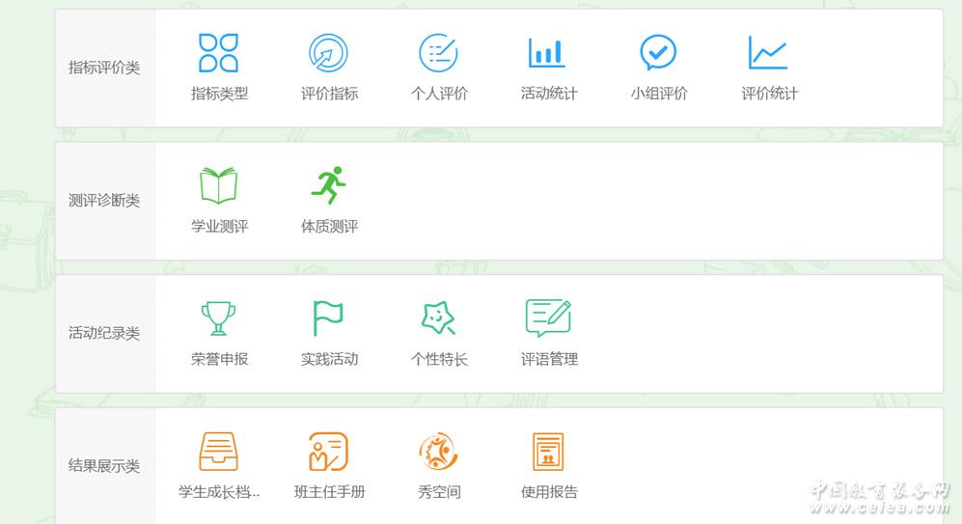Image resolution: width=962 pixels, height=524 pixels.
Task: Select the 体质测评 running figure icon
Action: tap(329, 185)
